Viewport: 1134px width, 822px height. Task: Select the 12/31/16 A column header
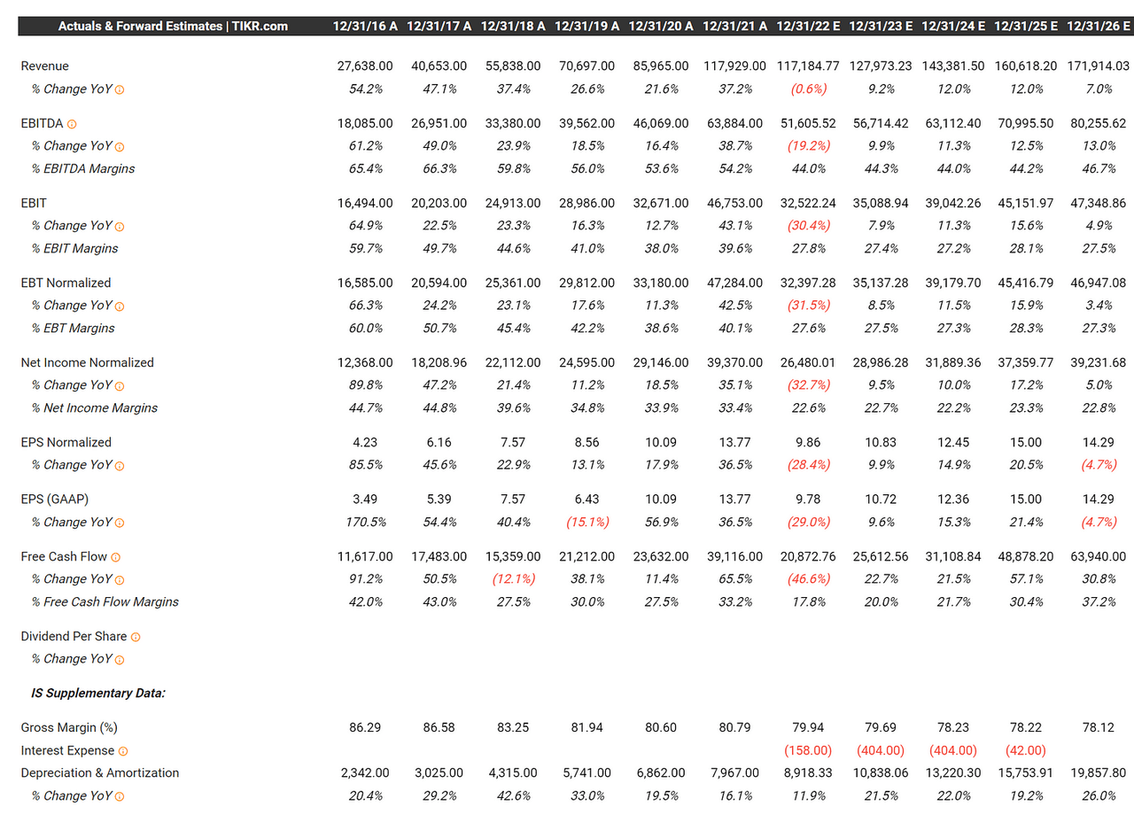click(x=366, y=26)
